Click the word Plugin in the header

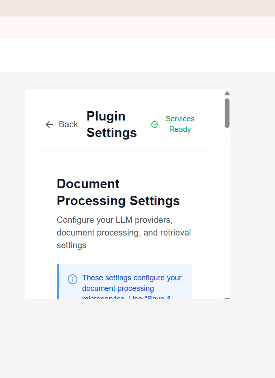(106, 116)
